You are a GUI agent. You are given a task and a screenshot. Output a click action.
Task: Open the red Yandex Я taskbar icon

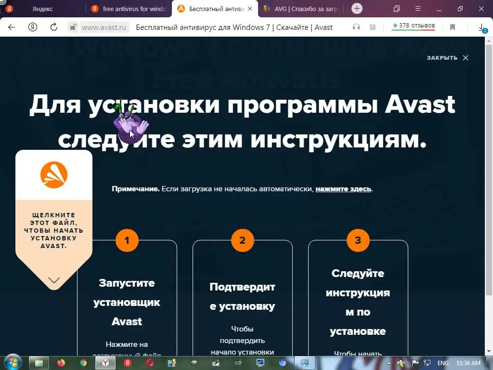127,363
